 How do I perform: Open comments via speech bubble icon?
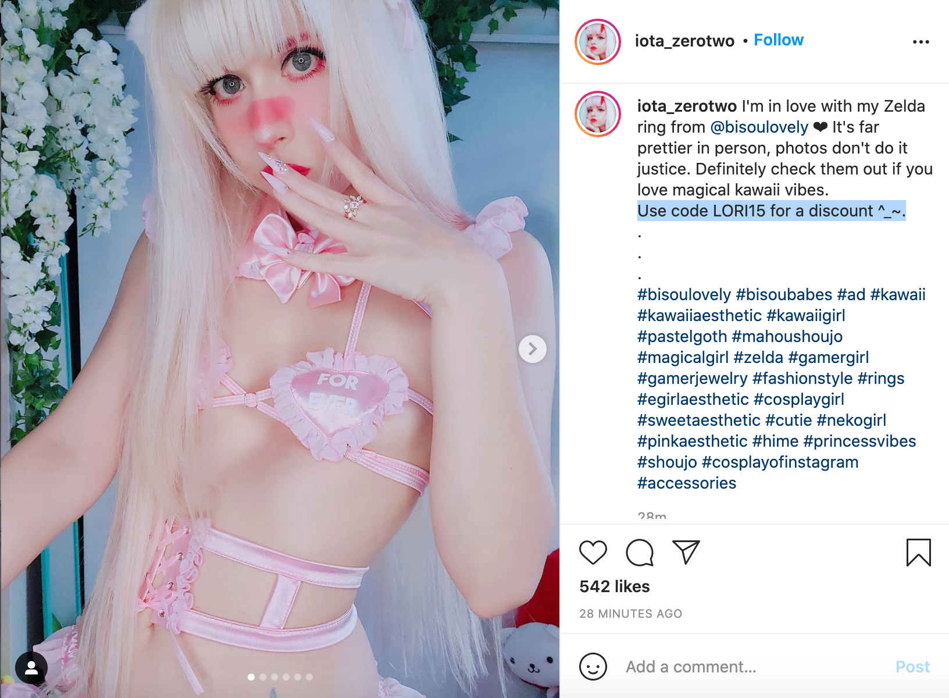(x=640, y=553)
